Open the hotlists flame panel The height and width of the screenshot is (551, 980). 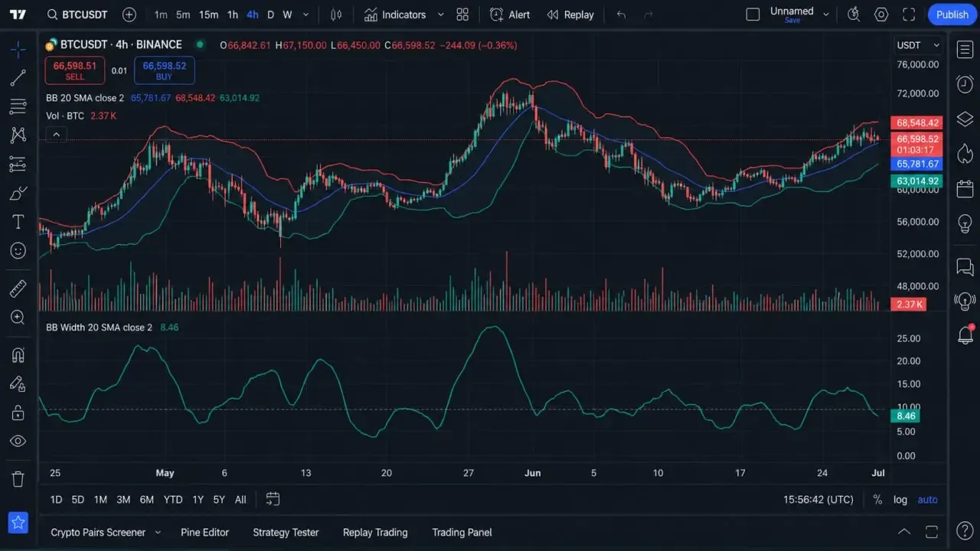coord(965,153)
